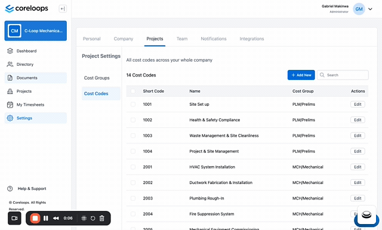Click the Cost Group column header
382x230 pixels.
tap(303, 91)
